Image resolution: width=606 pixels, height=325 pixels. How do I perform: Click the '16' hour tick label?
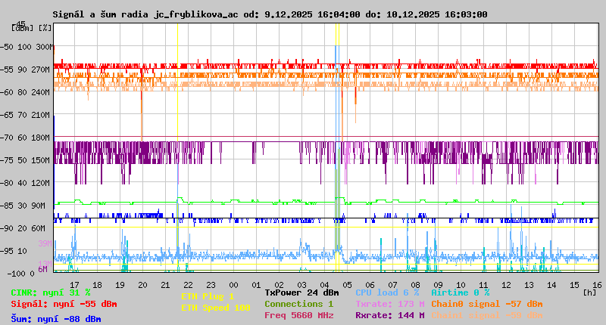[x=597, y=285]
